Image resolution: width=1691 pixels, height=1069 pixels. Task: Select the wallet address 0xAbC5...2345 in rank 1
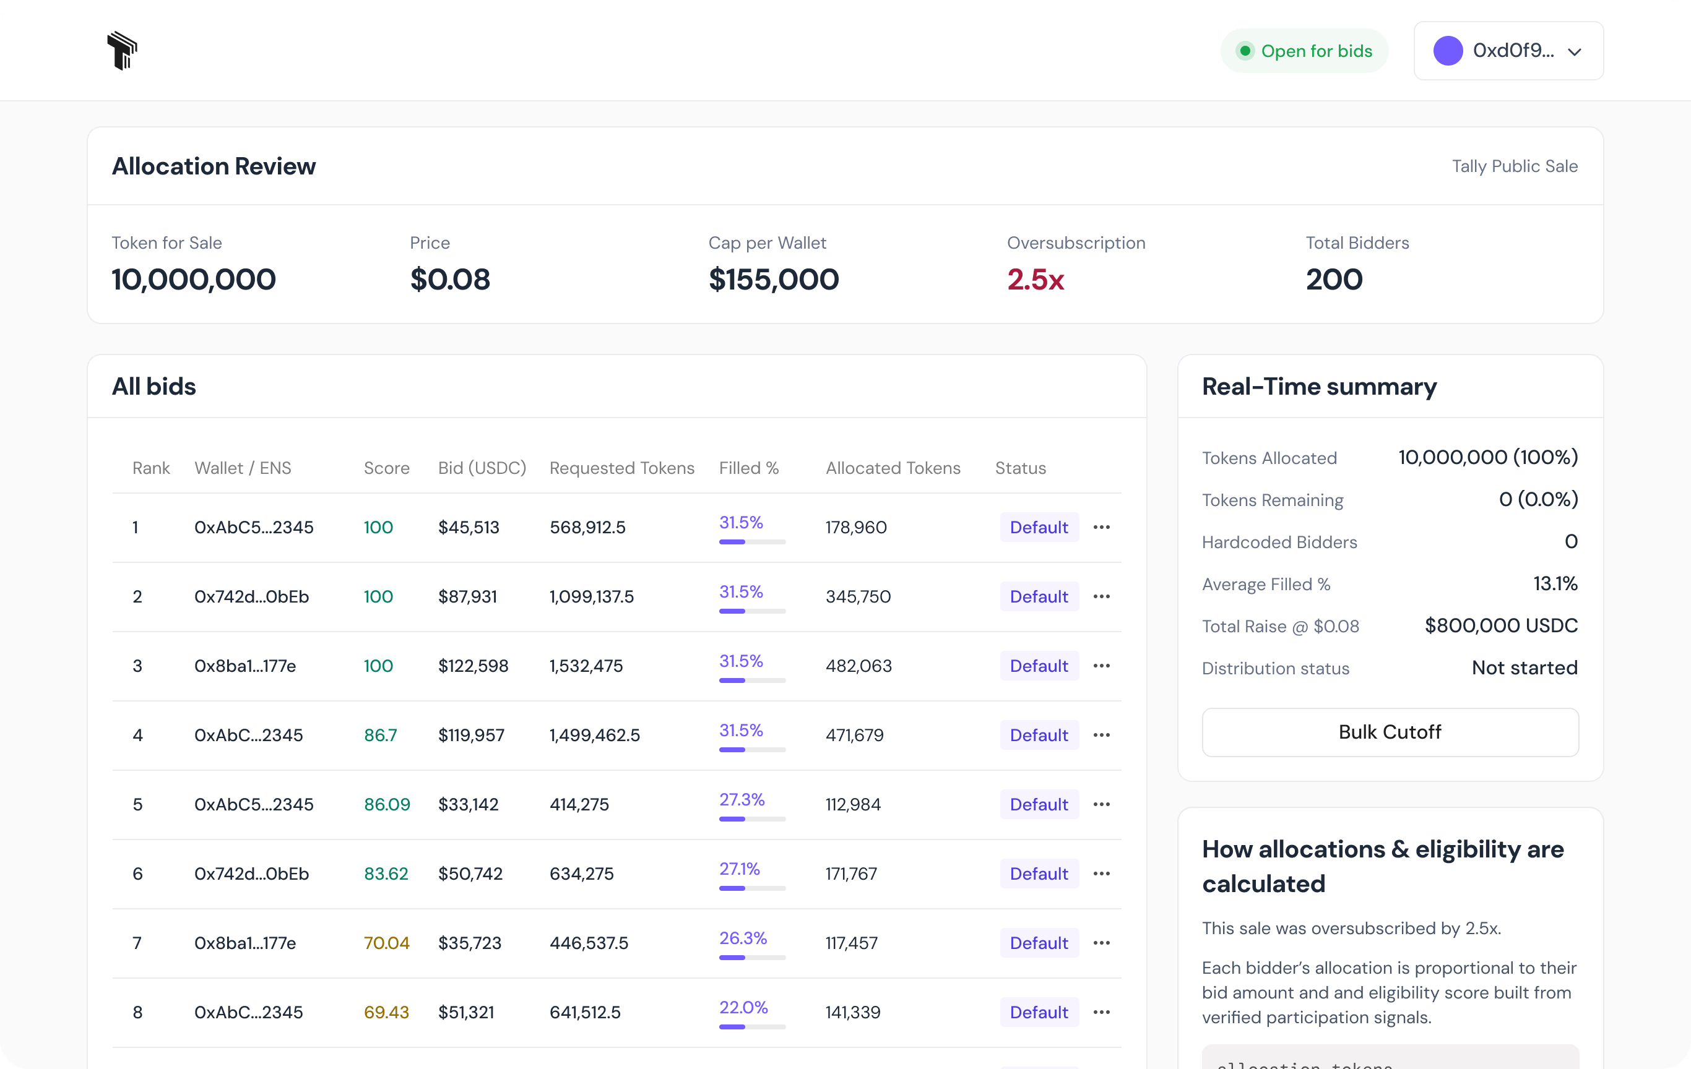254,527
